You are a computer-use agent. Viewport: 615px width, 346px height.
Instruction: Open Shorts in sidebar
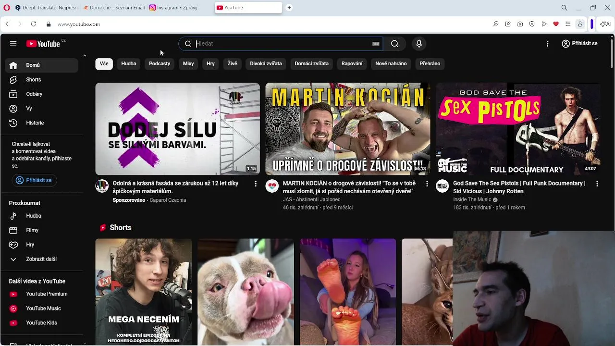41,80
